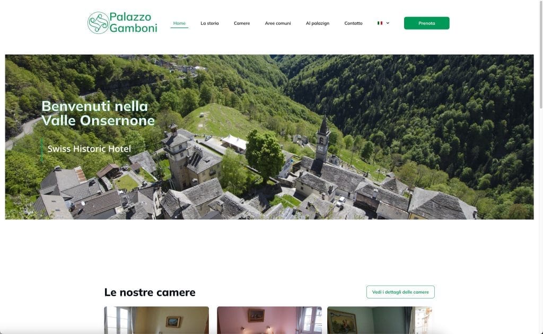Open the pink-walled room thumbnail
Viewport: 543px width, 334px height.
pyautogui.click(x=269, y=320)
